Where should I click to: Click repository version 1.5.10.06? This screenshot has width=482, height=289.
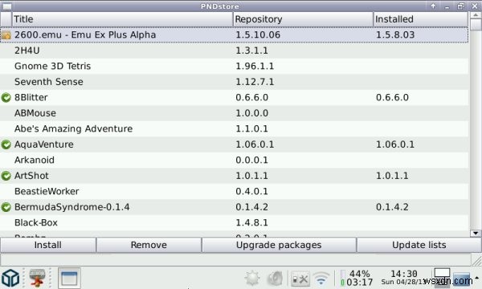click(258, 35)
